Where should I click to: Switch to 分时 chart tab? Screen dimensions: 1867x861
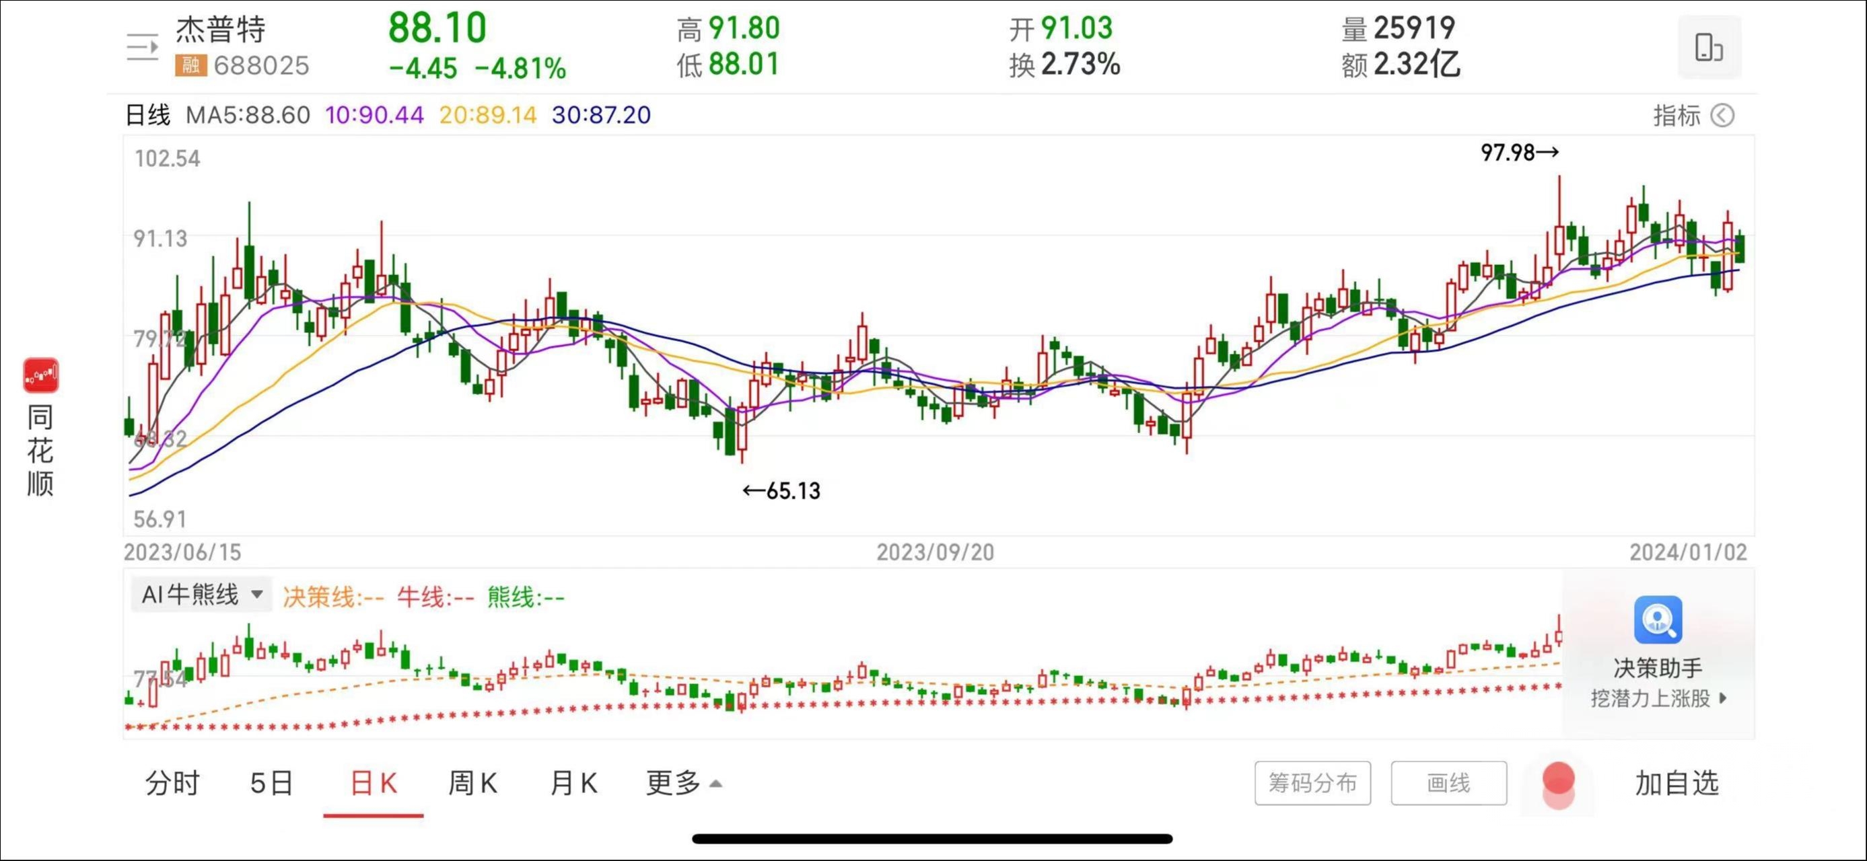172,783
